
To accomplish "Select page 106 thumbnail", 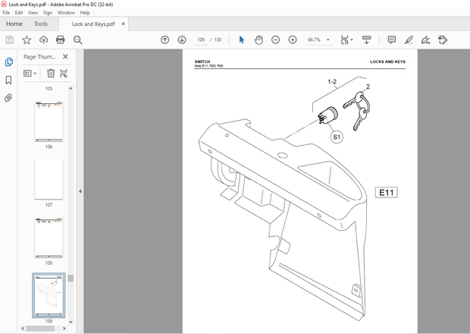I will pyautogui.click(x=49, y=121).
